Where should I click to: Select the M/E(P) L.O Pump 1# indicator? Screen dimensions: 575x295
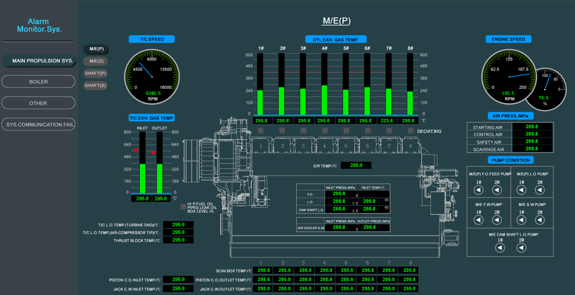pyautogui.click(x=522, y=190)
